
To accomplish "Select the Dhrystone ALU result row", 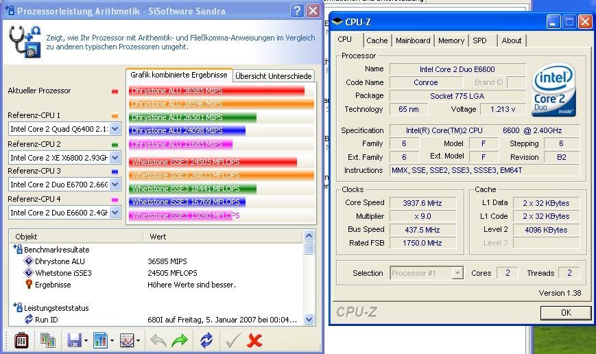I will (158, 261).
